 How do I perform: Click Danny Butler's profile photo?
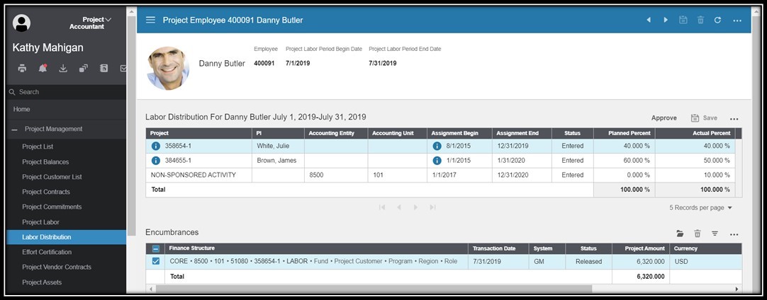168,69
